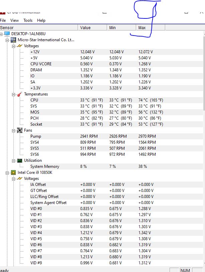Screen dimensions: 205x272
Task: Click the Max column header
Action: coord(150,27)
